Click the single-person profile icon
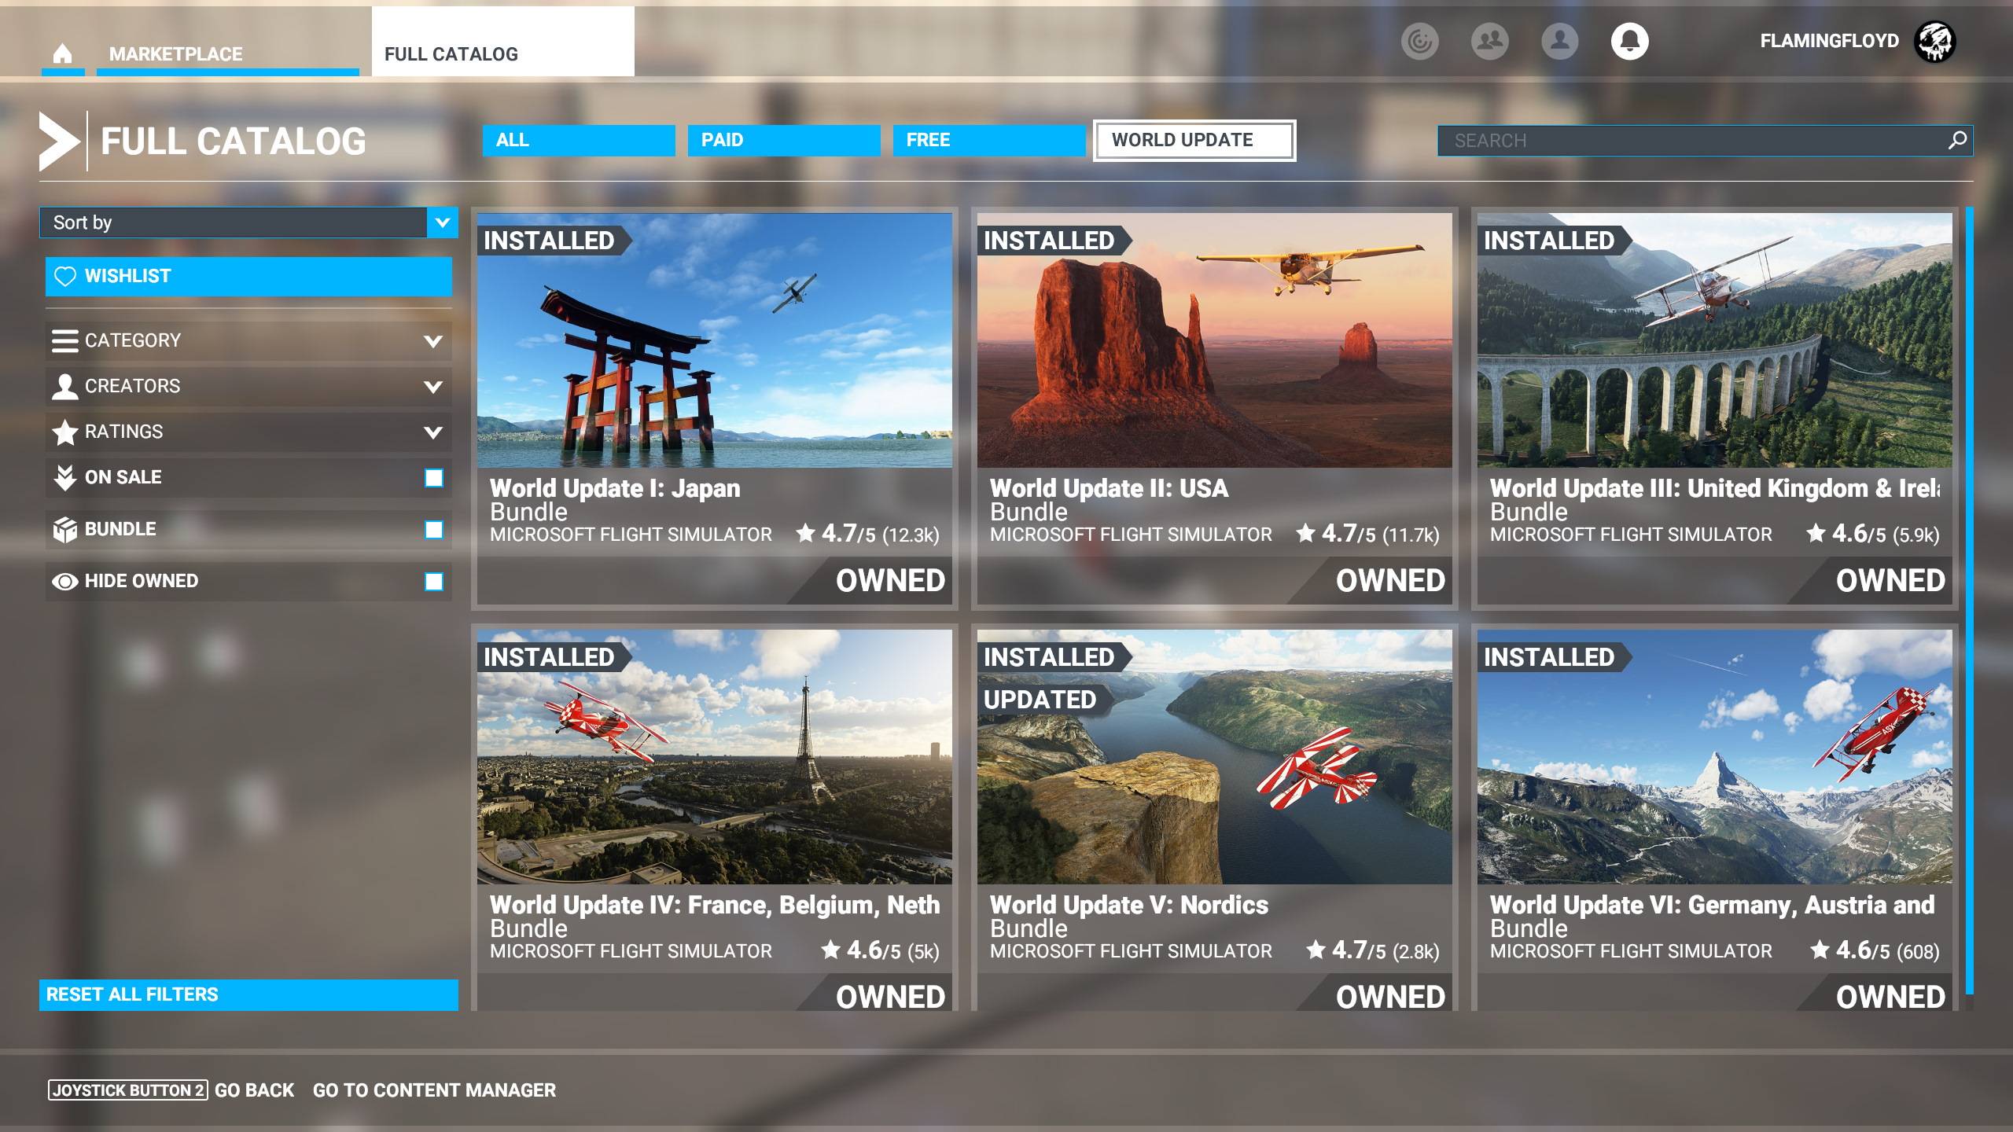2013x1132 pixels. pyautogui.click(x=1559, y=41)
